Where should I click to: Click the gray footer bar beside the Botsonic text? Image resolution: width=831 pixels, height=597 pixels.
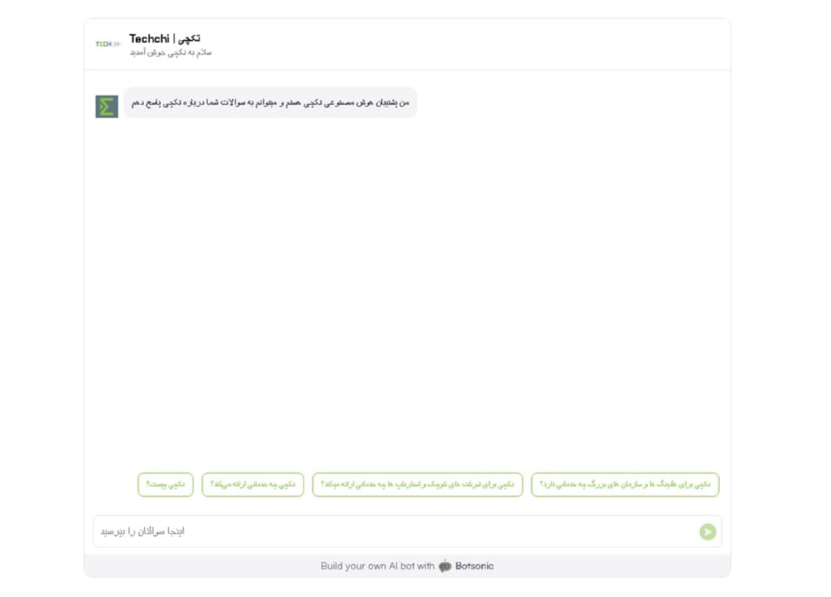pyautogui.click(x=626, y=566)
